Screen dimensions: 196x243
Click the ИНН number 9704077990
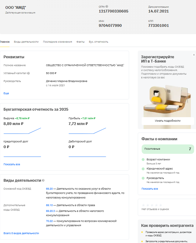coord(110,26)
